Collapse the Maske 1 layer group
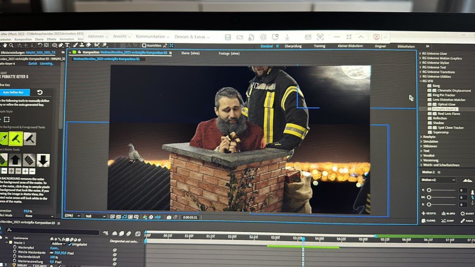The height and width of the screenshot is (267, 475). 7,242
